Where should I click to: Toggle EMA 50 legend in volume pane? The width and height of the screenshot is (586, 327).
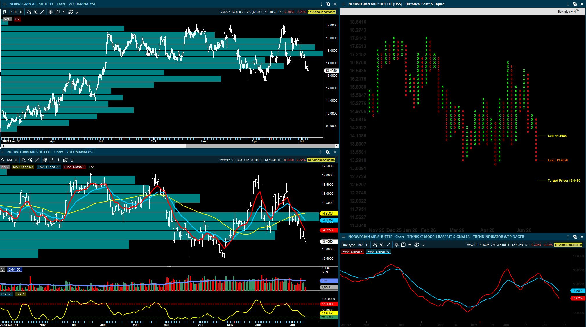[15, 269]
